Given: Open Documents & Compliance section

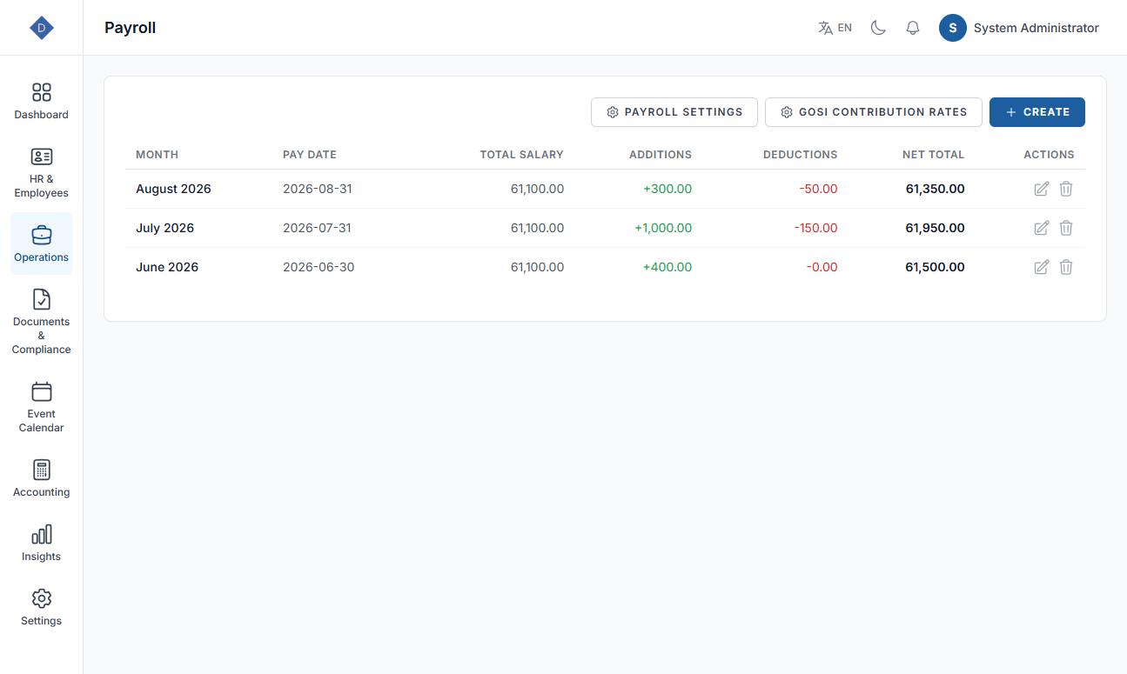Looking at the screenshot, I should pos(41,322).
